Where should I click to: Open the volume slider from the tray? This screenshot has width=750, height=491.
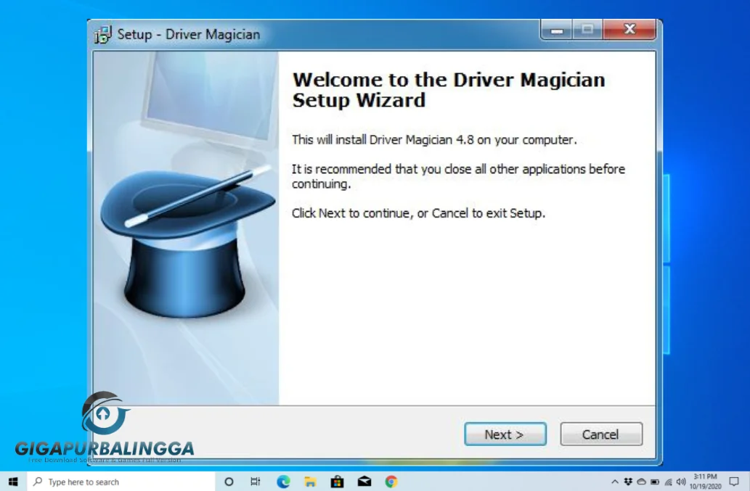tap(681, 481)
